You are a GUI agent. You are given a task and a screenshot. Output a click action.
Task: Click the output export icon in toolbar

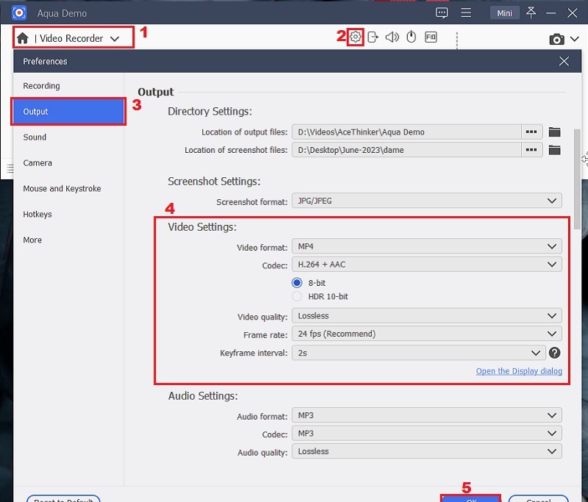373,37
